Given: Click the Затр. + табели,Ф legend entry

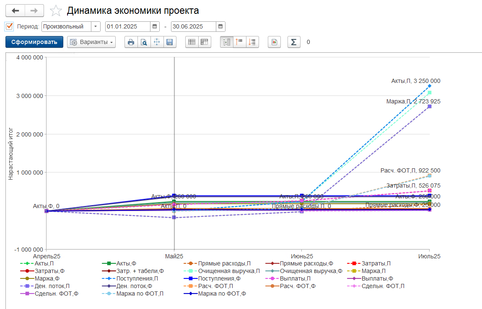Looking at the screenshot, I should [x=133, y=271].
